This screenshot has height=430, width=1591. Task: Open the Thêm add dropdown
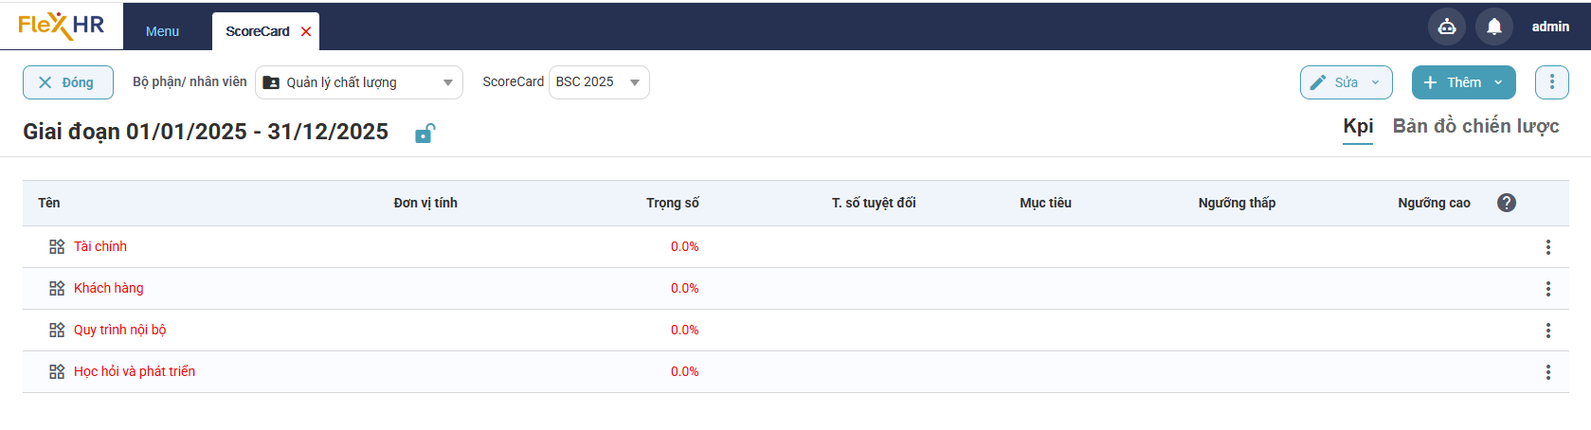point(1498,82)
